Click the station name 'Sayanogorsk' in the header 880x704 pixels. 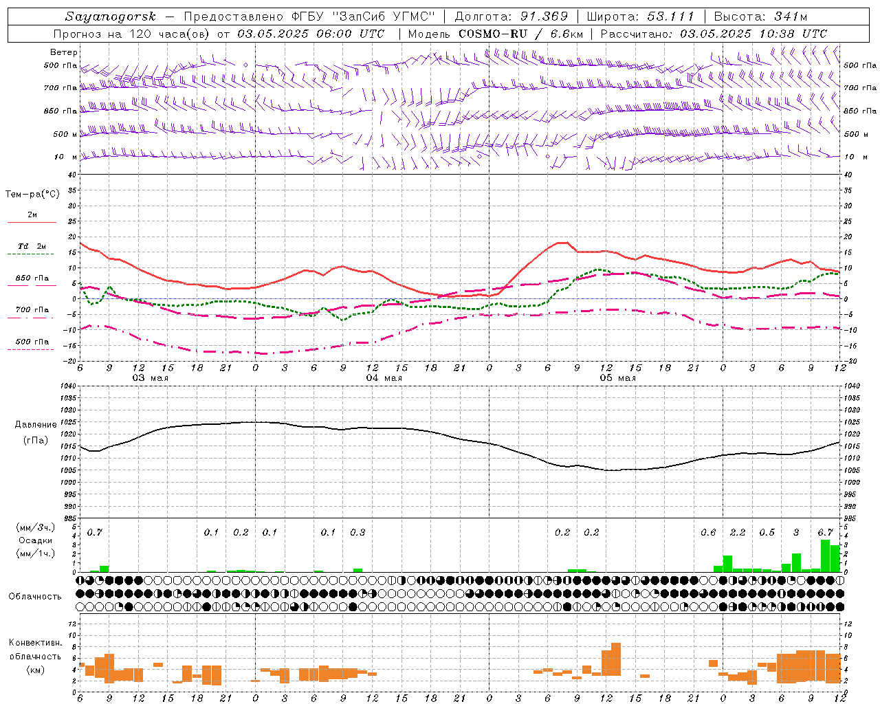click(111, 16)
